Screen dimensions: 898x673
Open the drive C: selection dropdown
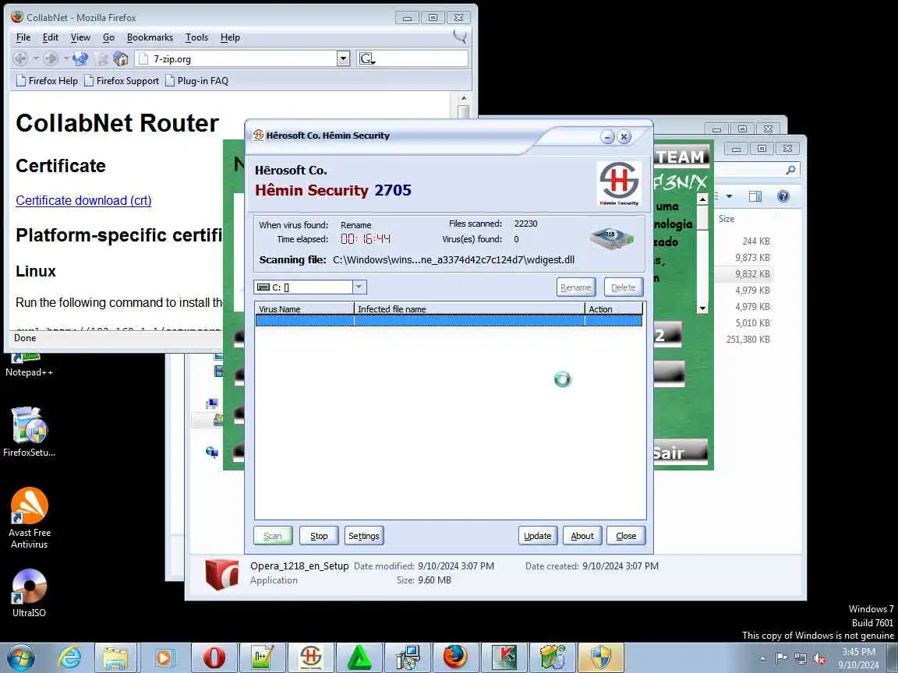click(359, 287)
